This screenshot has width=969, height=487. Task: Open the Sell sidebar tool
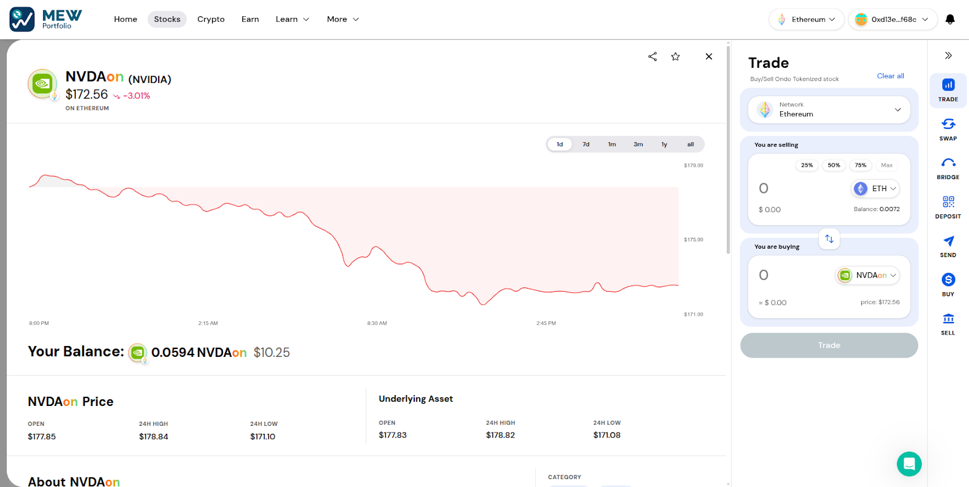pyautogui.click(x=948, y=324)
